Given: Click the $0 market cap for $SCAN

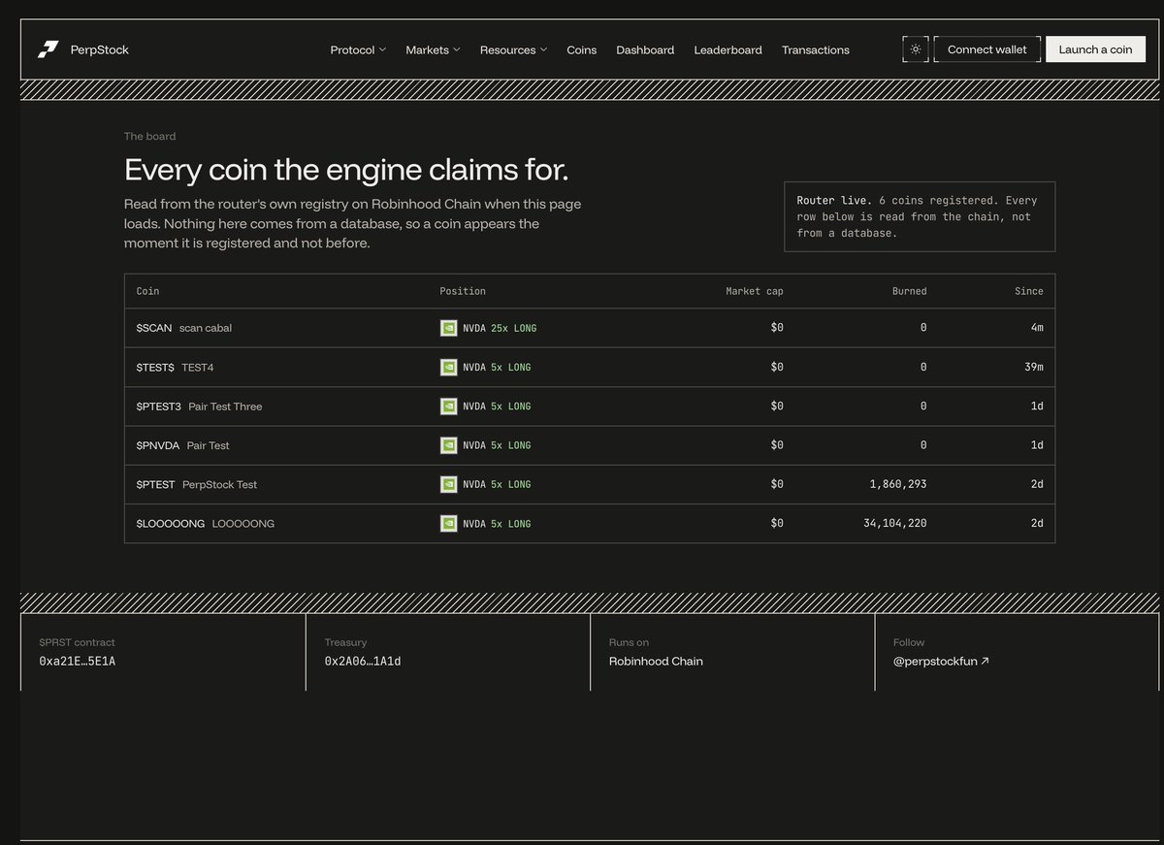Looking at the screenshot, I should (x=777, y=328).
